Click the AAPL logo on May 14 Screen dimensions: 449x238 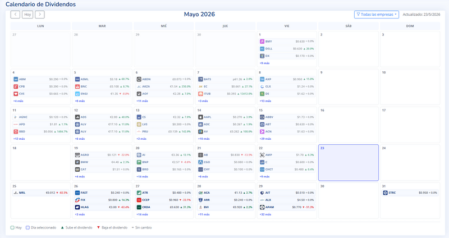coord(200,117)
